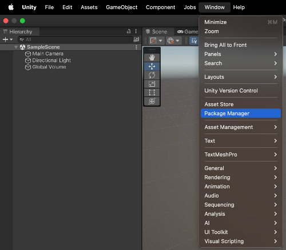Collapse the SampleScene tree
Image resolution: width=286 pixels, height=250 pixels.
tap(16, 47)
